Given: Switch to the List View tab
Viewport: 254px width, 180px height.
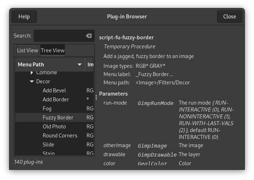Looking at the screenshot, I should [27, 51].
